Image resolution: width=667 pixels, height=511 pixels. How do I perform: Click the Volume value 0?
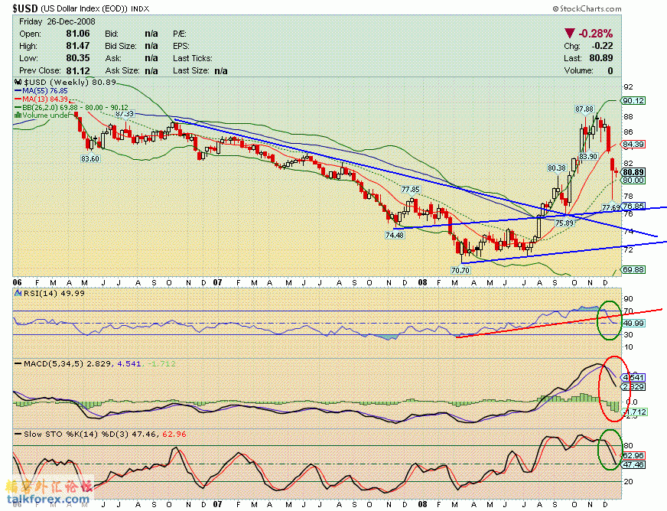610,70
